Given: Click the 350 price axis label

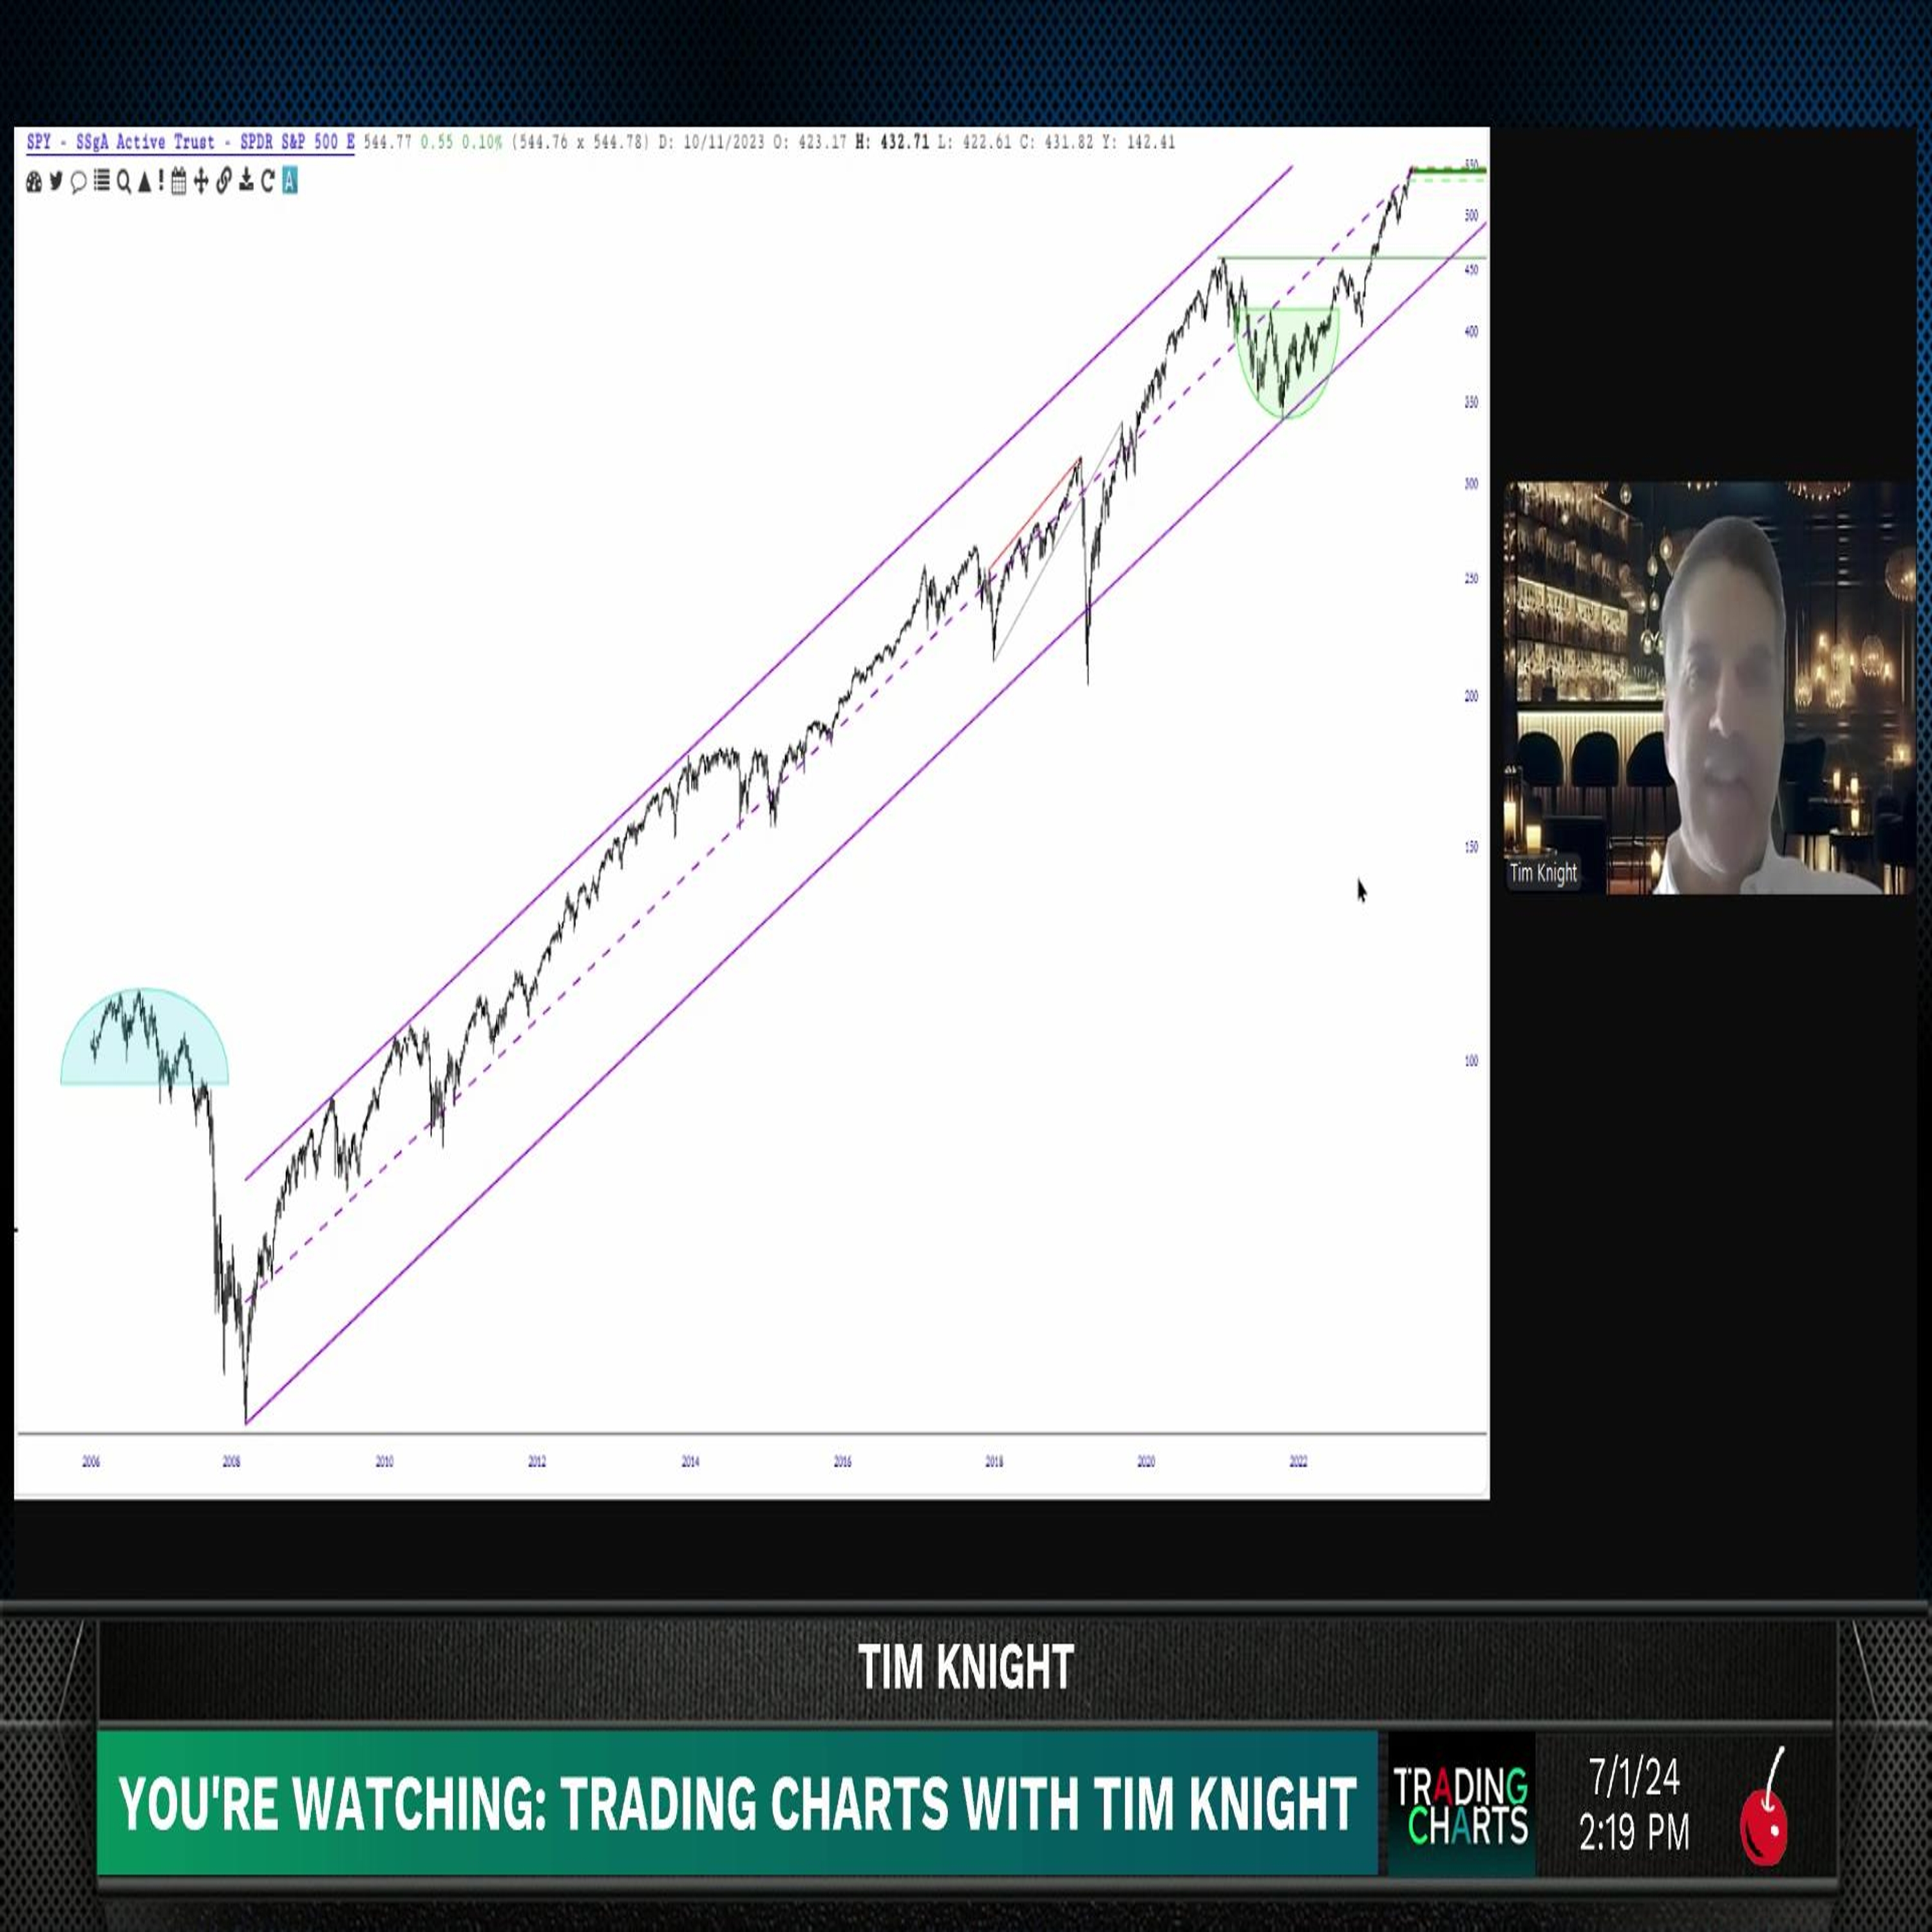Looking at the screenshot, I should (x=1471, y=402).
